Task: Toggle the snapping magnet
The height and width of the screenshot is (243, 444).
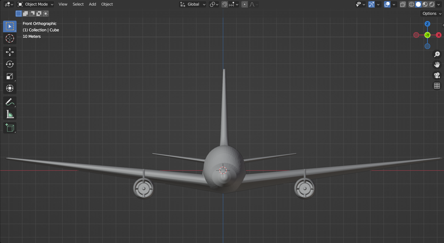Action: click(225, 4)
